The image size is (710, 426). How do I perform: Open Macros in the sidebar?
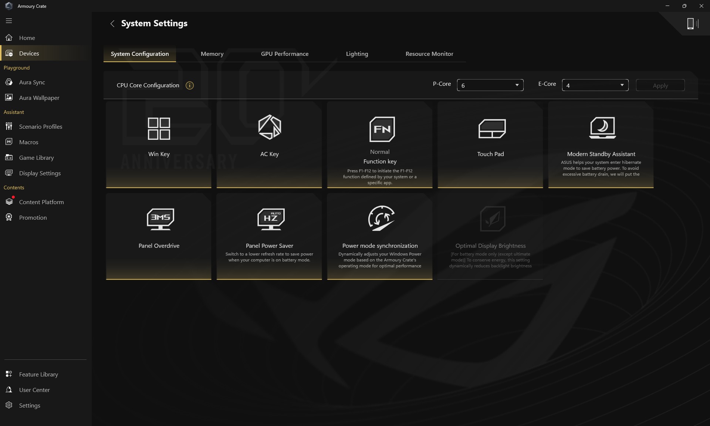point(46,142)
